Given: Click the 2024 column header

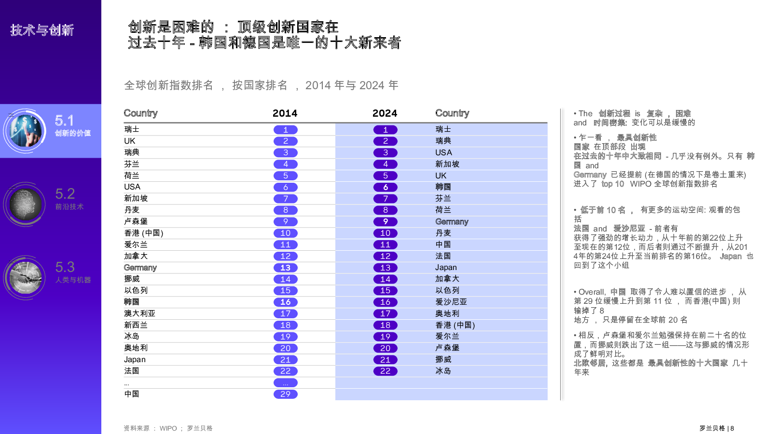Looking at the screenshot, I should point(385,113).
